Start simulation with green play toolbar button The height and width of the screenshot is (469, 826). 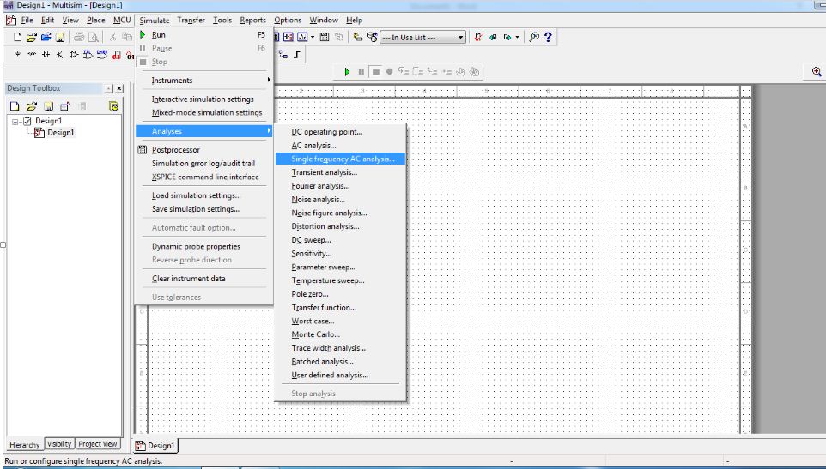347,72
